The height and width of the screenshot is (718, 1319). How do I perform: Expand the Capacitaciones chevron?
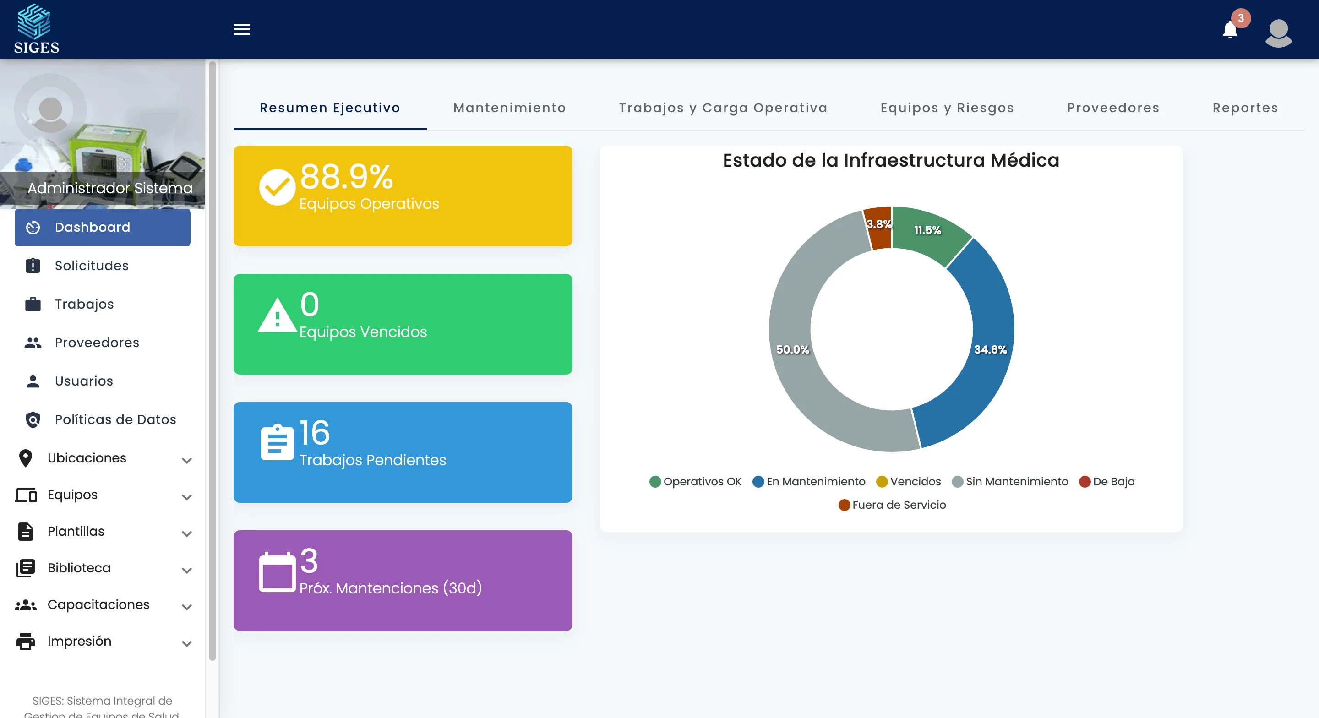(x=187, y=607)
